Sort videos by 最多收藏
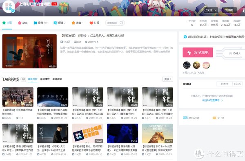Viewport: 245px width, 161px height. click(x=57, y=79)
